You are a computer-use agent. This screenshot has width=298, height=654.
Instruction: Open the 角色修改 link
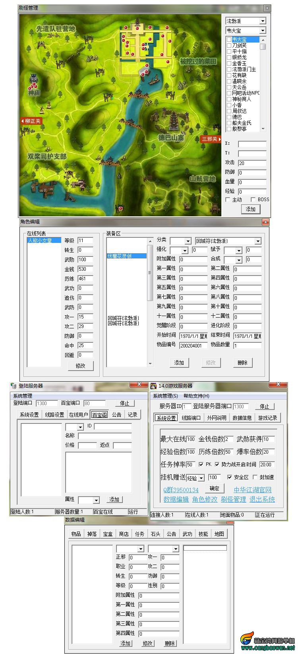[205, 499]
